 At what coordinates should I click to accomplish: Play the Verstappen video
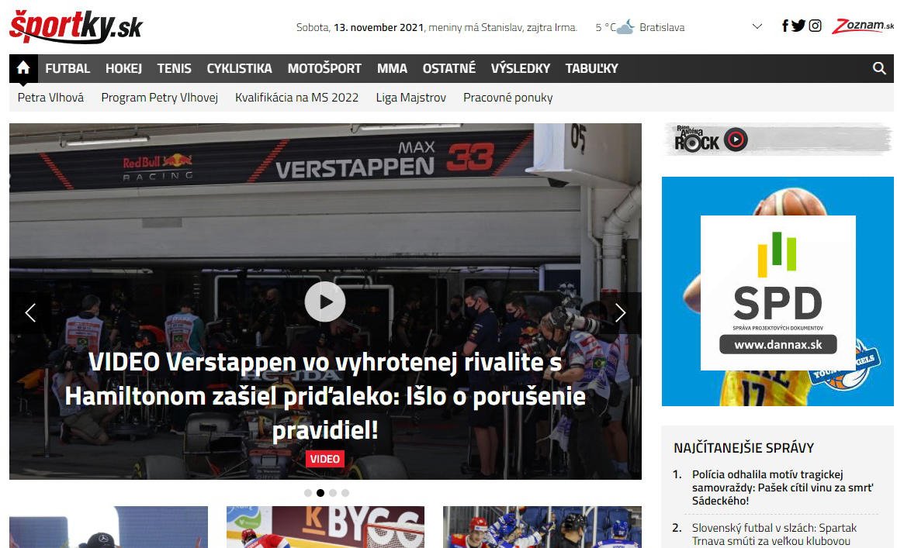tap(324, 302)
